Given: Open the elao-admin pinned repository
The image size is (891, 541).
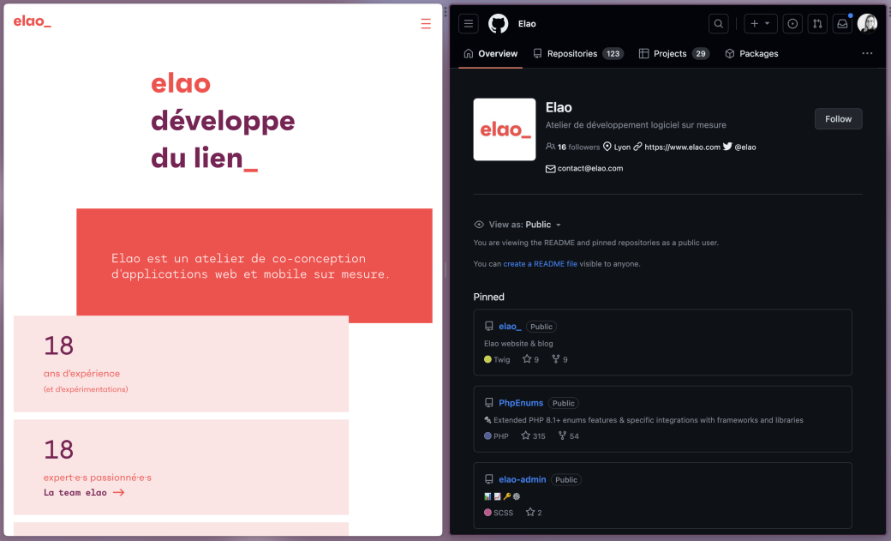Looking at the screenshot, I should pos(523,479).
